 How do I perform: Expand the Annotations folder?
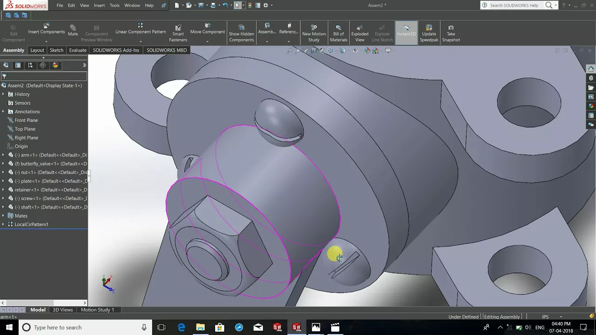click(x=3, y=112)
